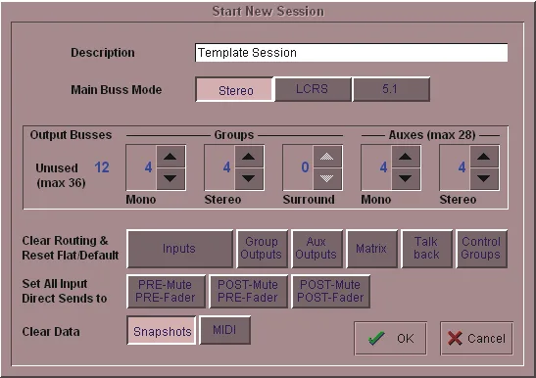Toggle Matrix reset button

371,249
